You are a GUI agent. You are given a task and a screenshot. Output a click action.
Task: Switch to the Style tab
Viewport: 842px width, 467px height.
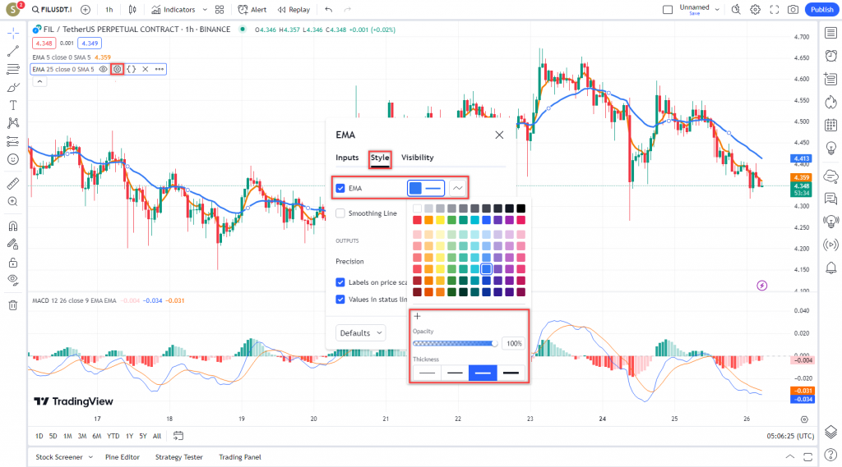point(380,158)
